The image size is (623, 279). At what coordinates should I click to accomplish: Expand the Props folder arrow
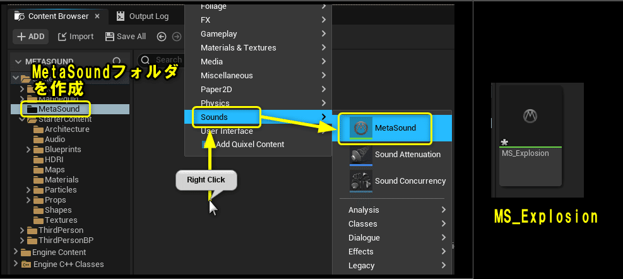point(28,200)
